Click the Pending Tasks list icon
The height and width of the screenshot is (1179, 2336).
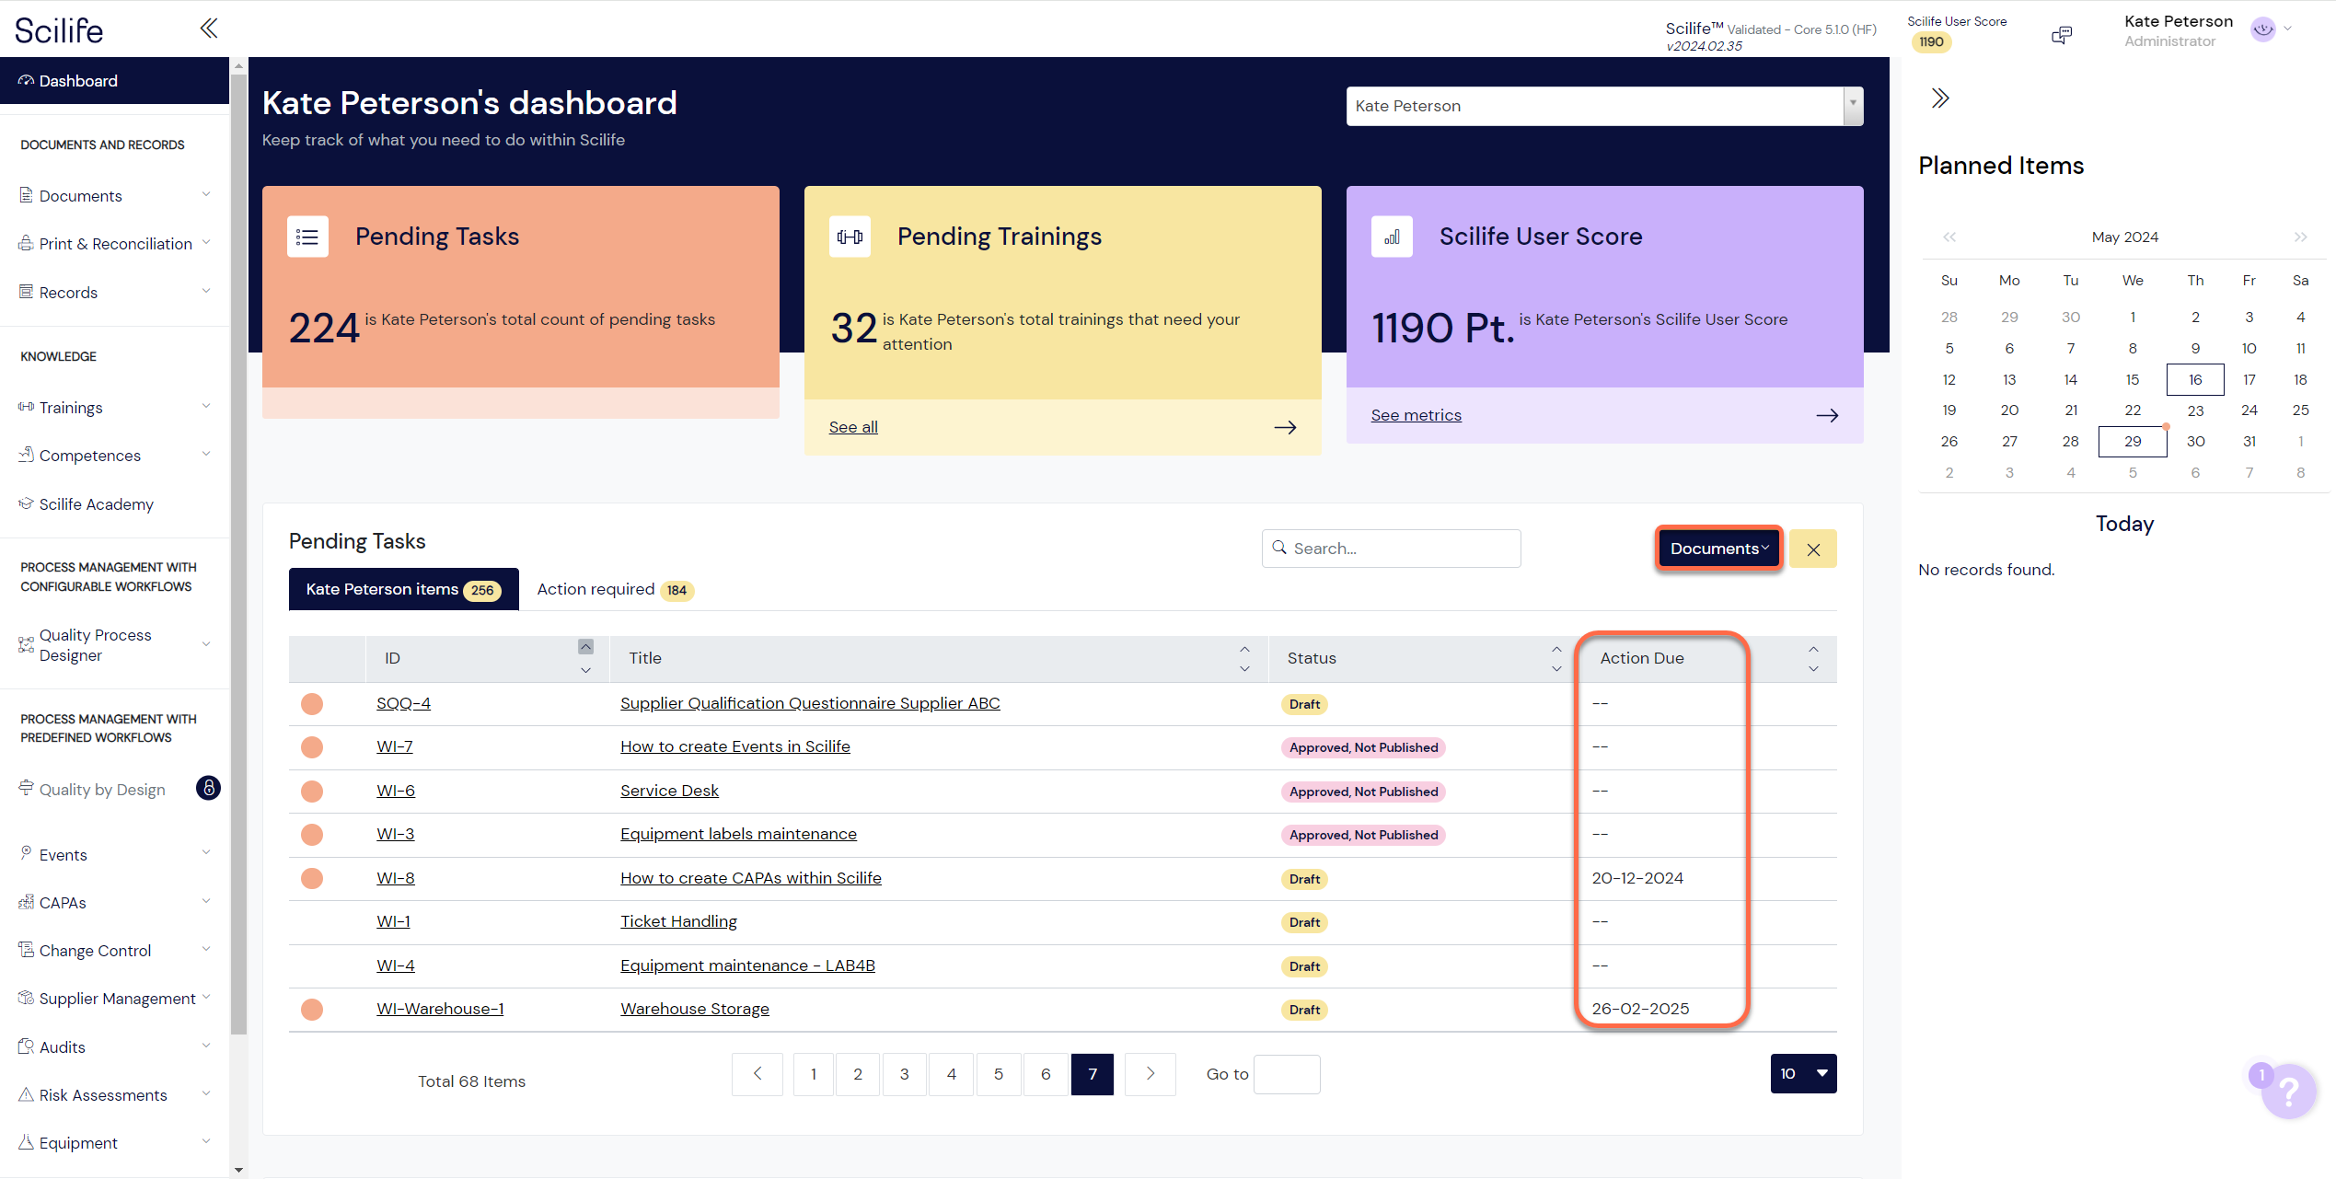[x=307, y=237]
